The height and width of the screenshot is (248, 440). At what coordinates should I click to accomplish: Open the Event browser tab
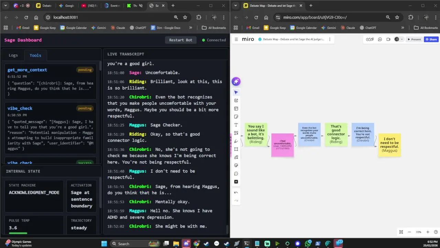coord(112,6)
